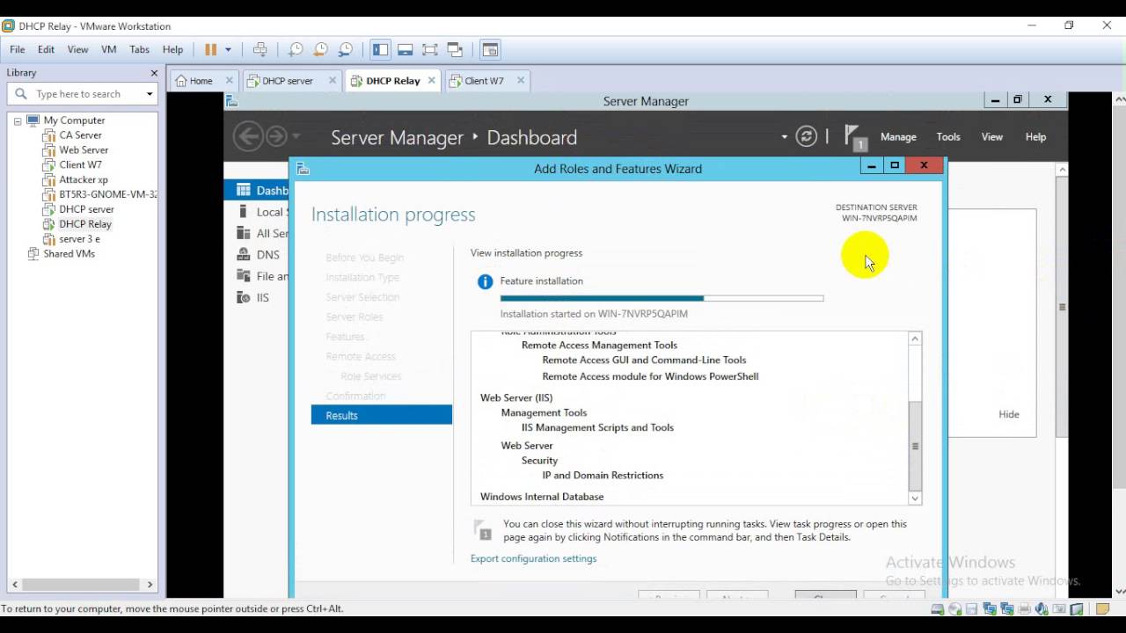The height and width of the screenshot is (633, 1126).
Task: Type in the library search field
Action: point(84,94)
